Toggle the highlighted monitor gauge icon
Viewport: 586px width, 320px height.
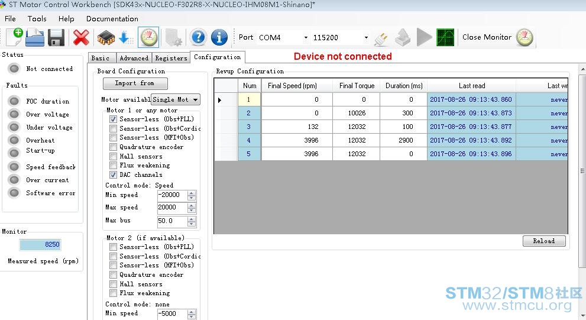(148, 37)
